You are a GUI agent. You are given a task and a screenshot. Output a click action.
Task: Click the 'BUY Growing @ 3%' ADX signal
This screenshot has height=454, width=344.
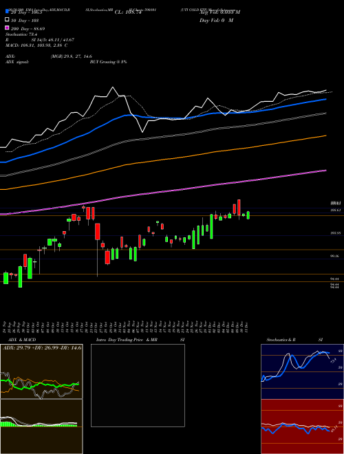(x=108, y=62)
